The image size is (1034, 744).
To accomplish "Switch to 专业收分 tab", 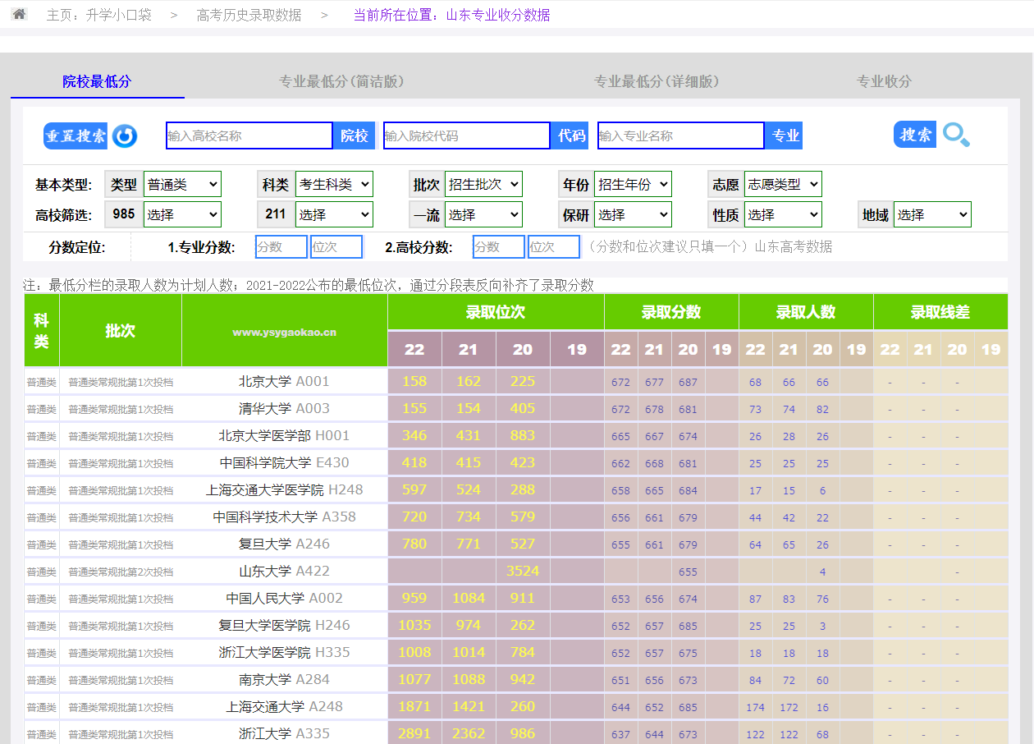I will pos(884,81).
